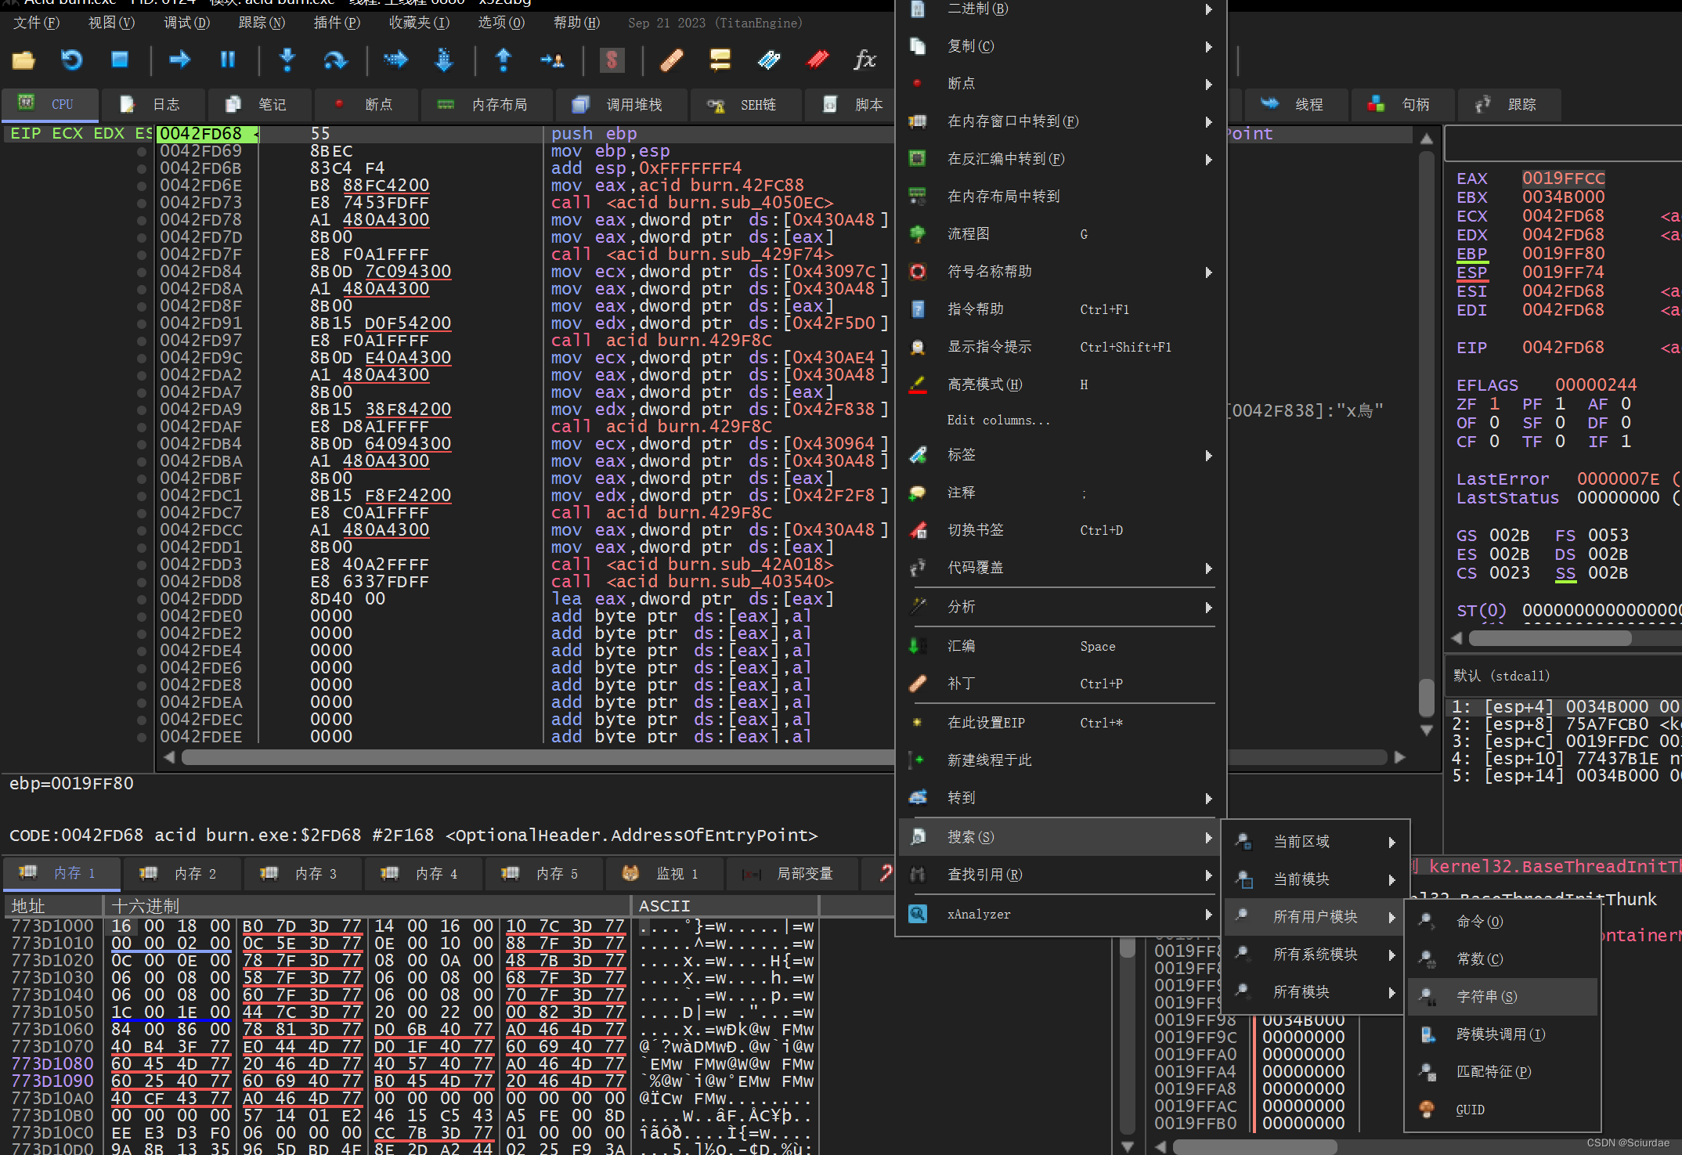The height and width of the screenshot is (1155, 1682).
Task: Toggle breakpoint dot at address 0042FD97
Action: tap(142, 341)
